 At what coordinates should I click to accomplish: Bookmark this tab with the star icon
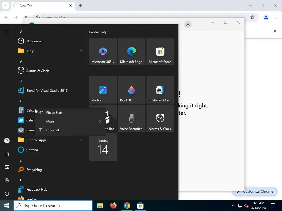[x=252, y=17]
